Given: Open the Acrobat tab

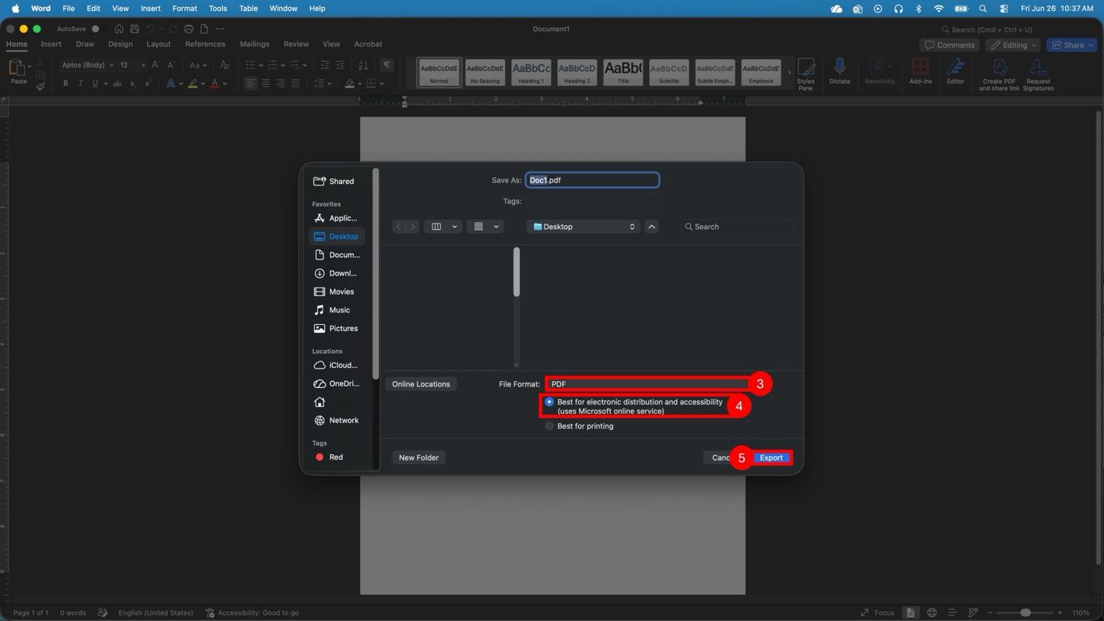Looking at the screenshot, I should coord(368,44).
